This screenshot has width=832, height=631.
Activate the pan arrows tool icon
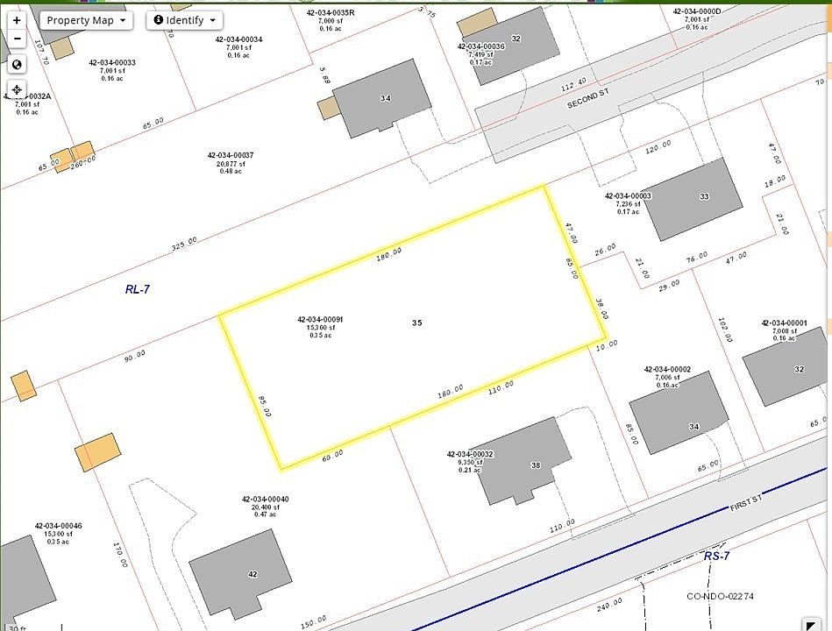click(x=17, y=89)
